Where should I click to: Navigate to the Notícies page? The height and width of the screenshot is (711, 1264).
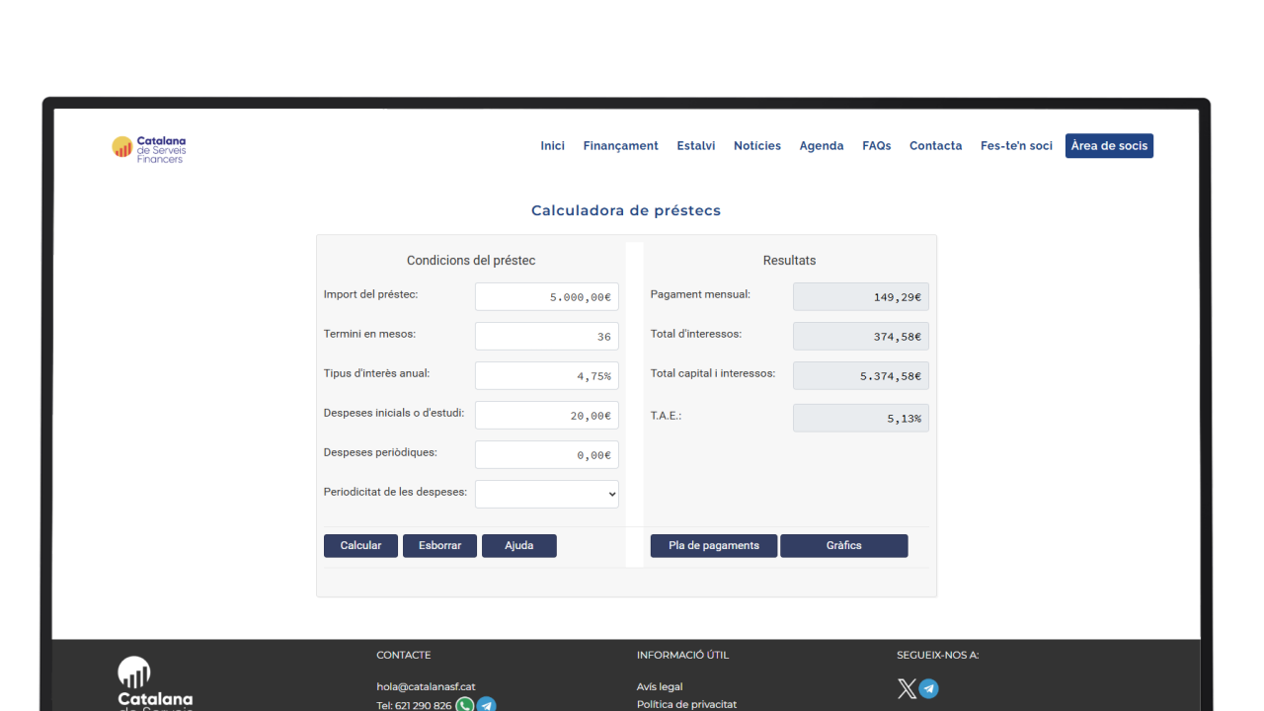(757, 146)
